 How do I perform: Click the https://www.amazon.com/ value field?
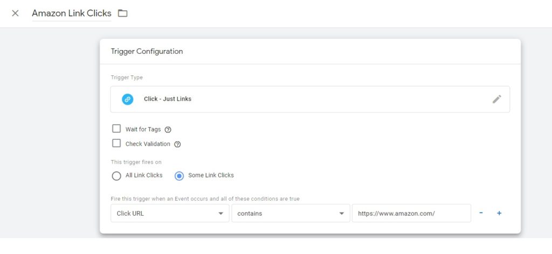point(411,214)
